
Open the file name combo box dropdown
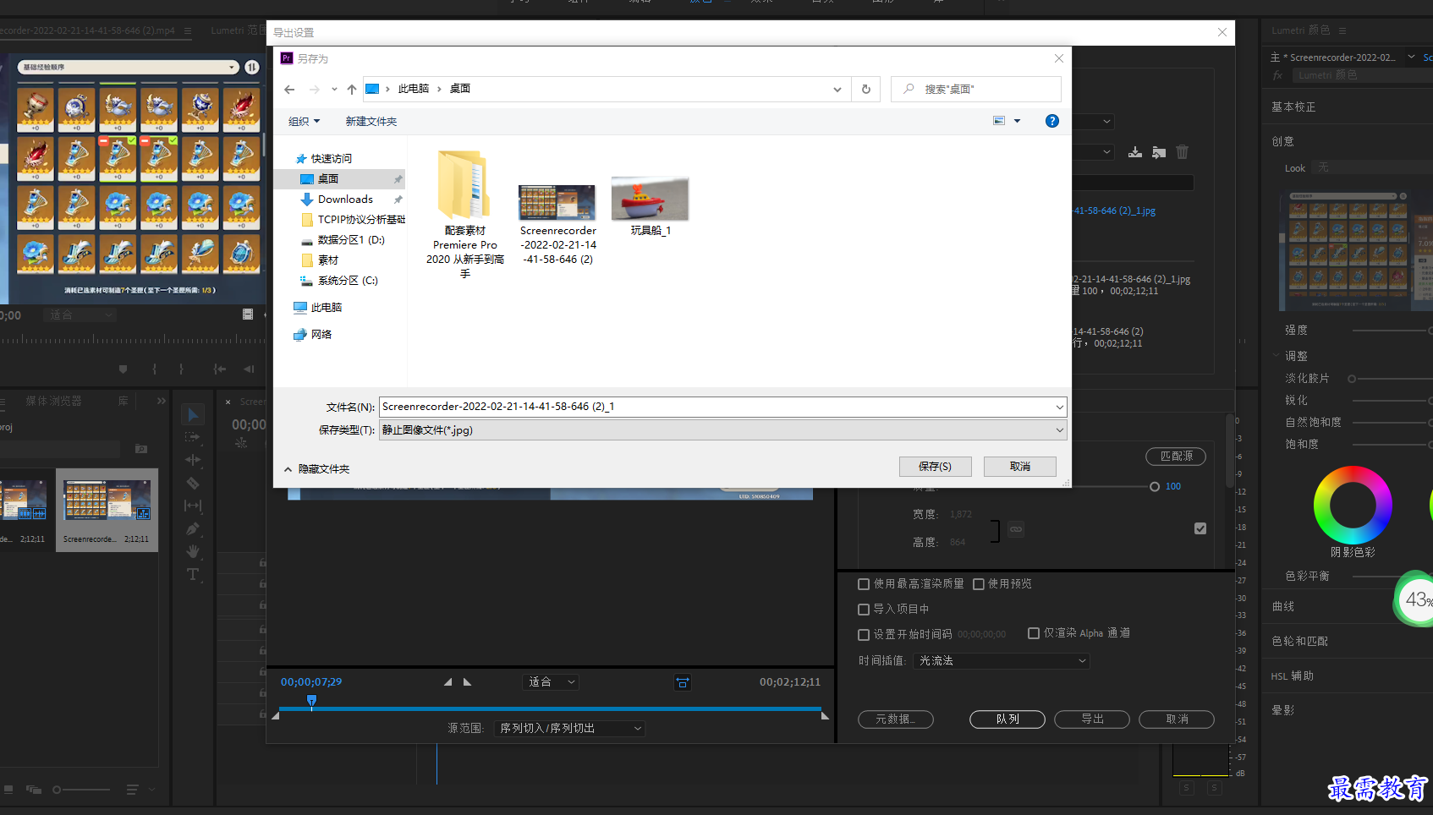tap(1059, 407)
